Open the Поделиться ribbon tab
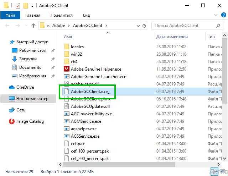 point(62,15)
